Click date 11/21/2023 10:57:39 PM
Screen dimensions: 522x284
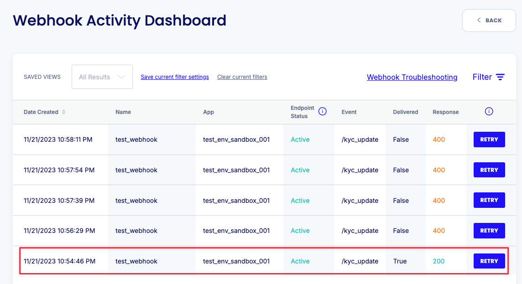pos(59,201)
